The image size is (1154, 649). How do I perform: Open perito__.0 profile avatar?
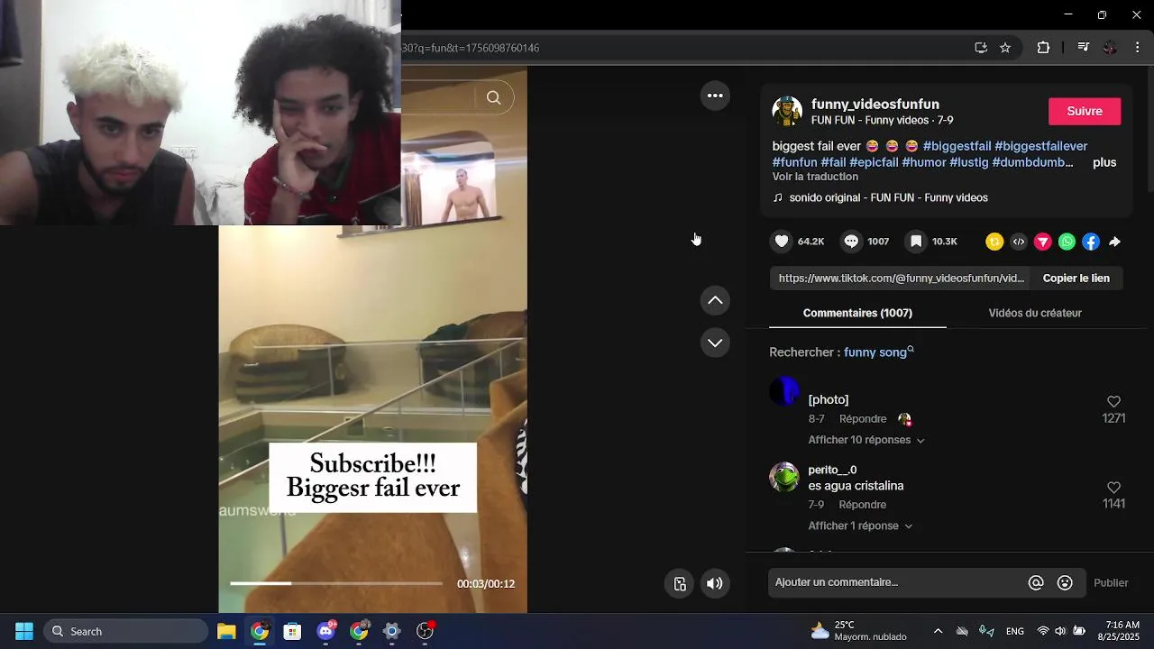click(x=784, y=477)
